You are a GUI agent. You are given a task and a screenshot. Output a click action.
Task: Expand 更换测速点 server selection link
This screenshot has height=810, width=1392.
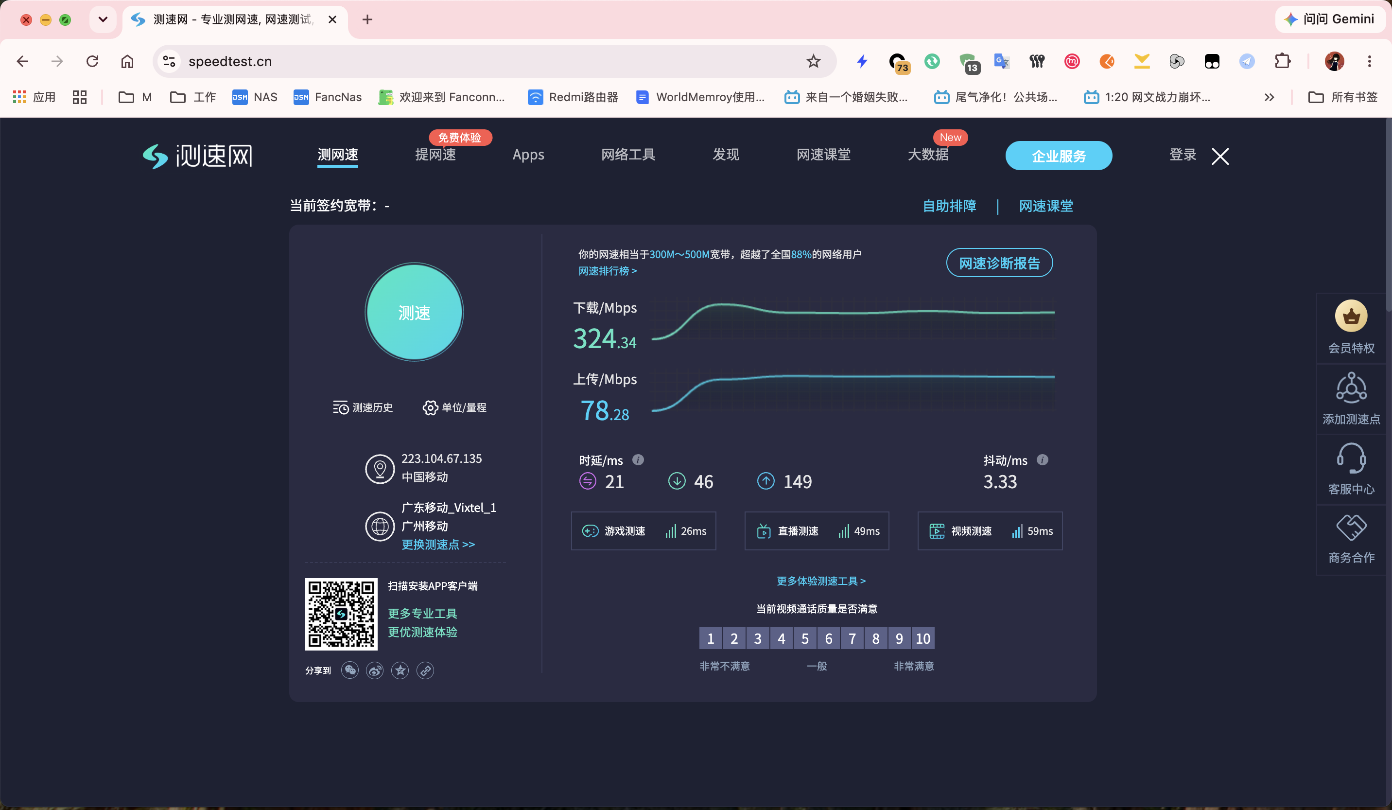pos(438,544)
